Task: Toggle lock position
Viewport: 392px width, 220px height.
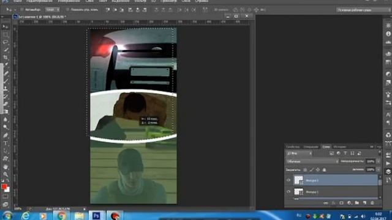Action: coord(318,170)
